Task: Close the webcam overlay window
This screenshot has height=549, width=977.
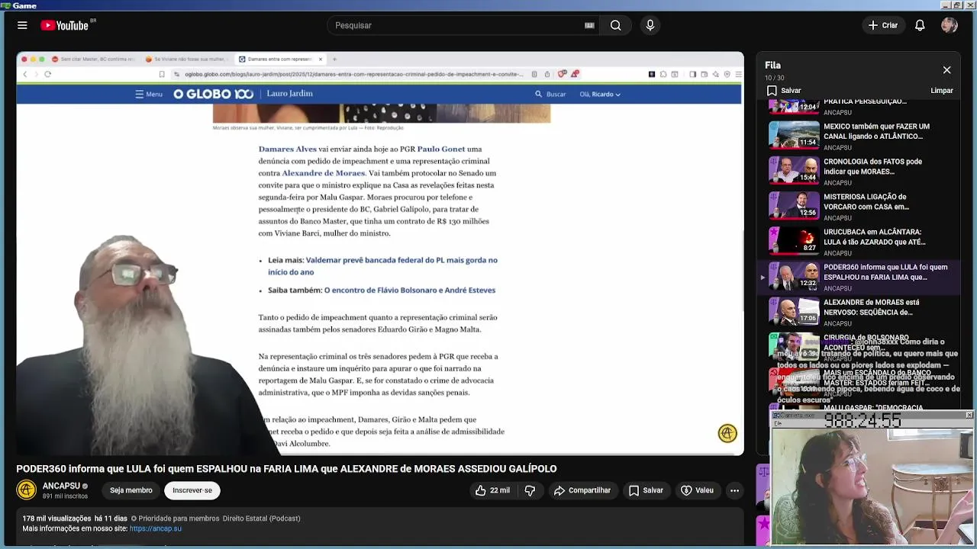Action: [x=969, y=415]
